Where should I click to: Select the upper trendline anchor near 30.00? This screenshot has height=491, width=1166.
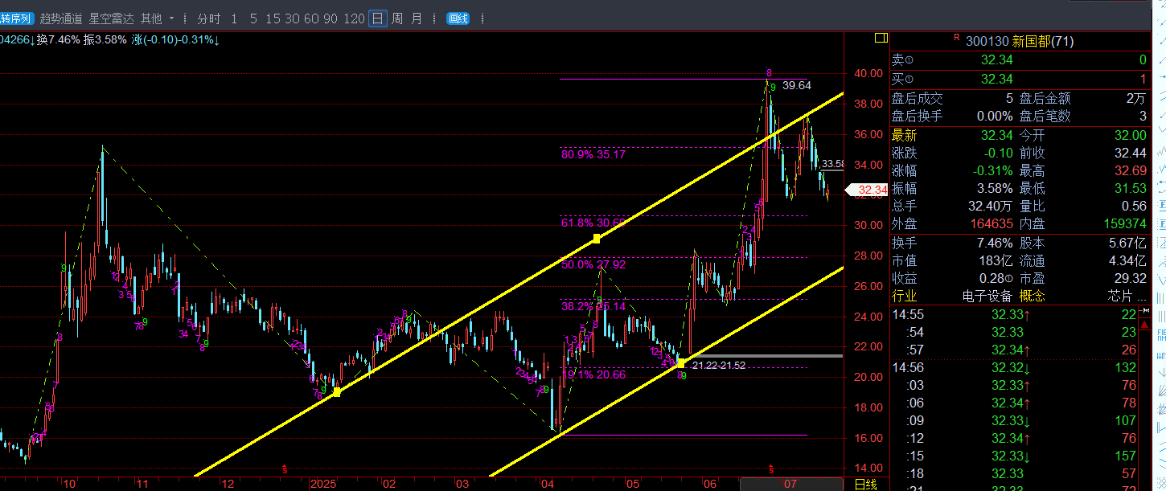pyautogui.click(x=597, y=239)
